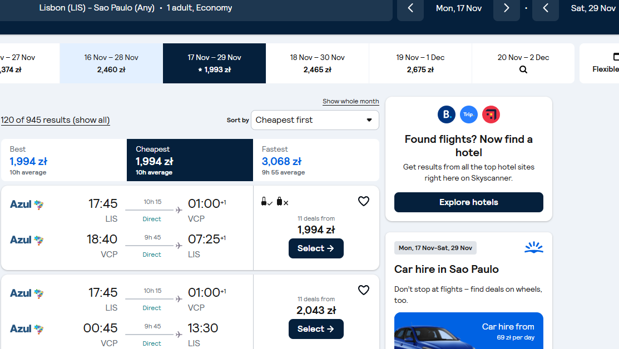The image size is (619, 349).
Task: Click the Trip.com logo icon
Action: 469,114
